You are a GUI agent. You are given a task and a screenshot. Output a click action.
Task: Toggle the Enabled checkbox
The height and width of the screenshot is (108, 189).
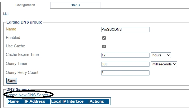click(x=104, y=38)
